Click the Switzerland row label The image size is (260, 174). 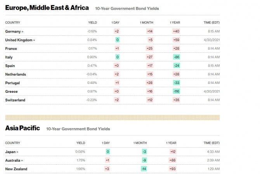coord(15,100)
